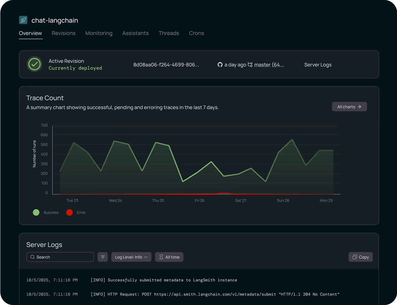Select the Assistants tab
Screen dimensions: 397x305
136,33
